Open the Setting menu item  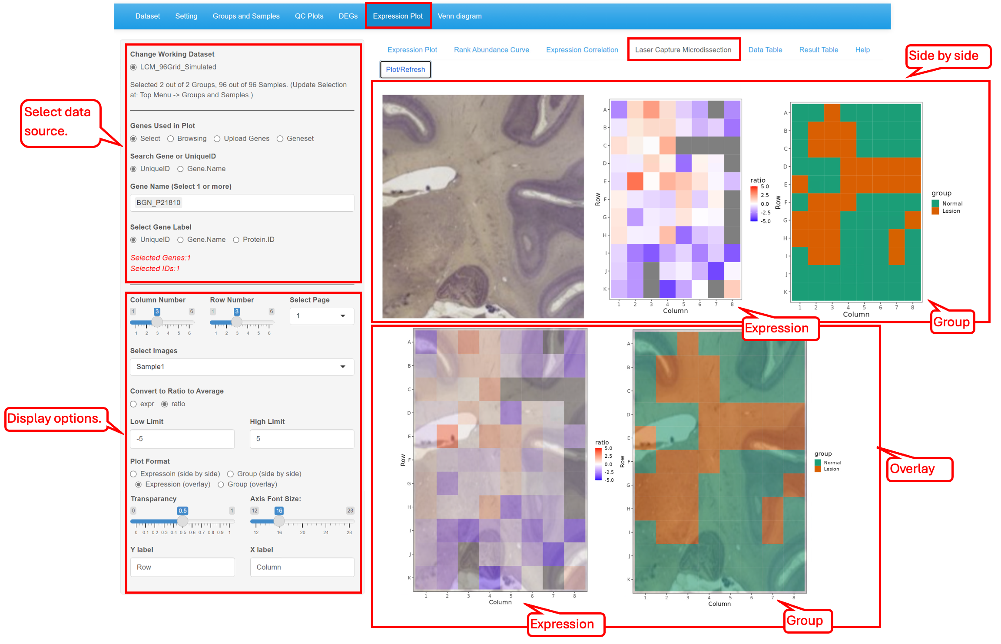186,16
